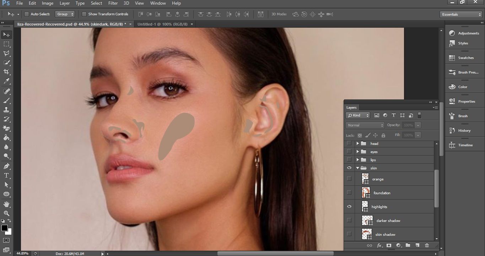Open the Adjustments panel
The height and width of the screenshot is (256, 485).
click(x=465, y=33)
